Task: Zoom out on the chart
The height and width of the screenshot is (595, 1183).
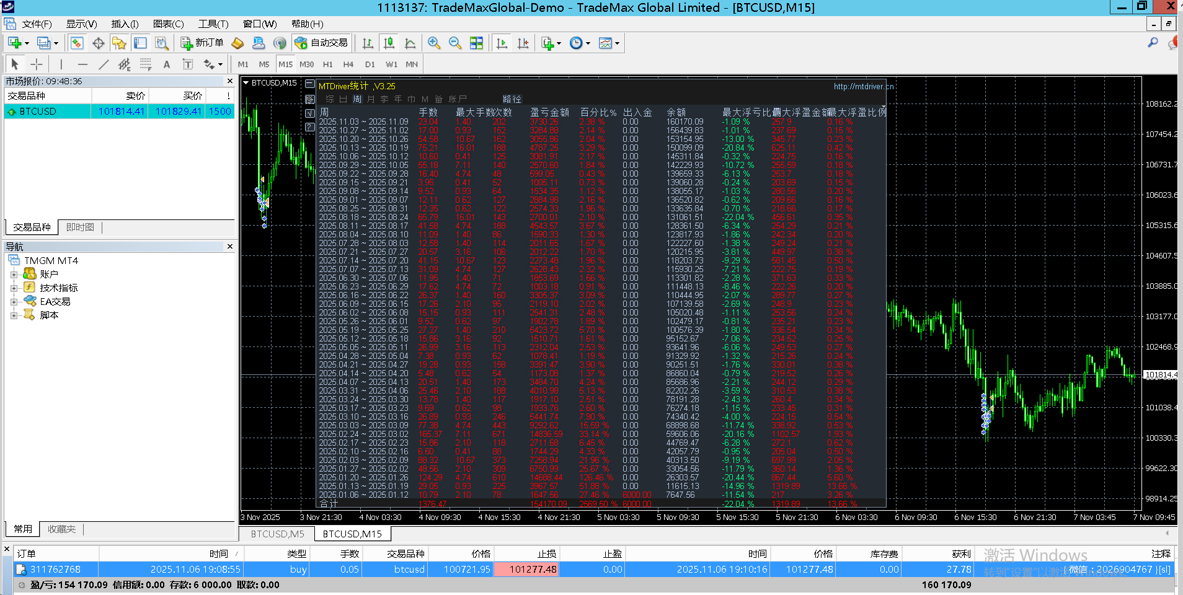Action: (455, 43)
